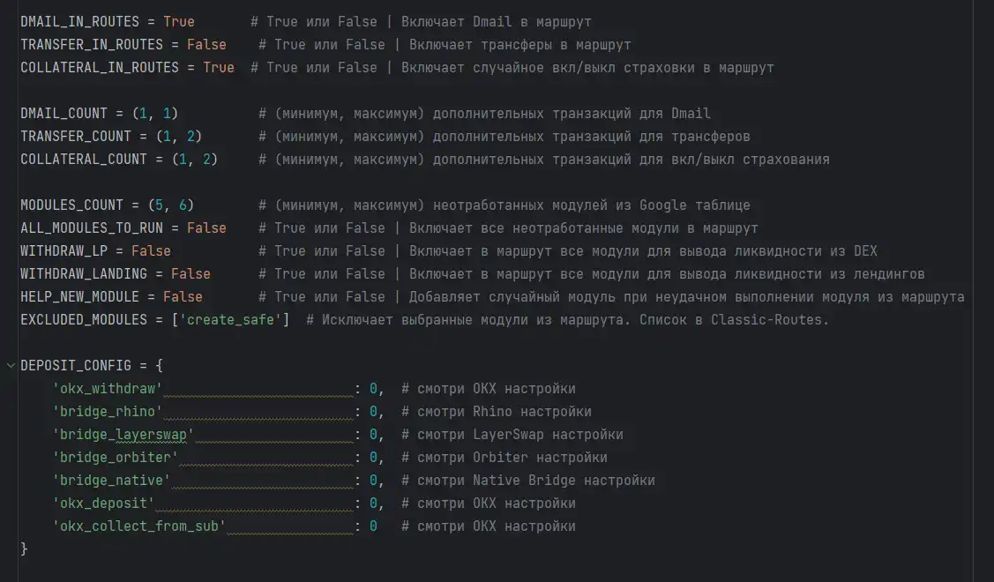Click the 'bridge_native' dictionary key
The image size is (994, 582).
111,480
